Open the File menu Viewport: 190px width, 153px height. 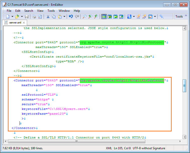[x=9, y=11]
